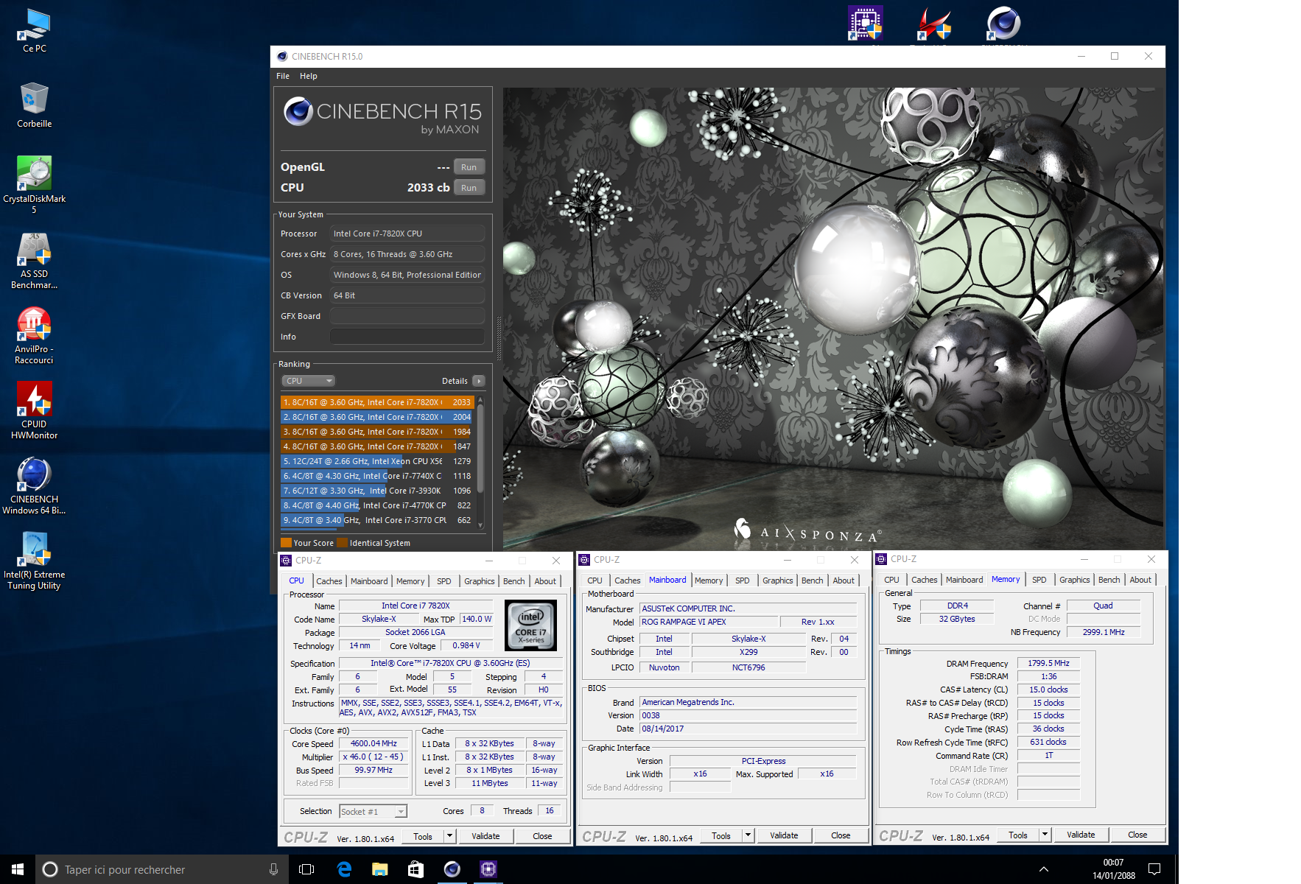Click Validate in left CPU-Z window

485,836
